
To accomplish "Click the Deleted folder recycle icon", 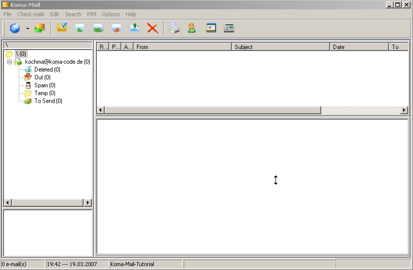I will [28, 70].
